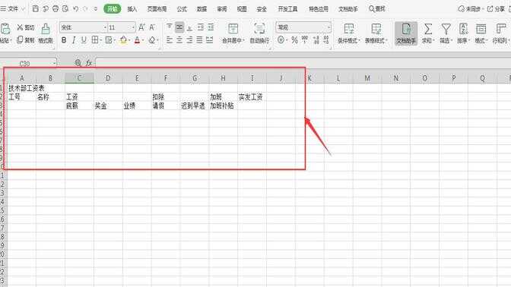The height and width of the screenshot is (287, 511).
Task: Toggle bold formatting button
Action: (x=64, y=40)
